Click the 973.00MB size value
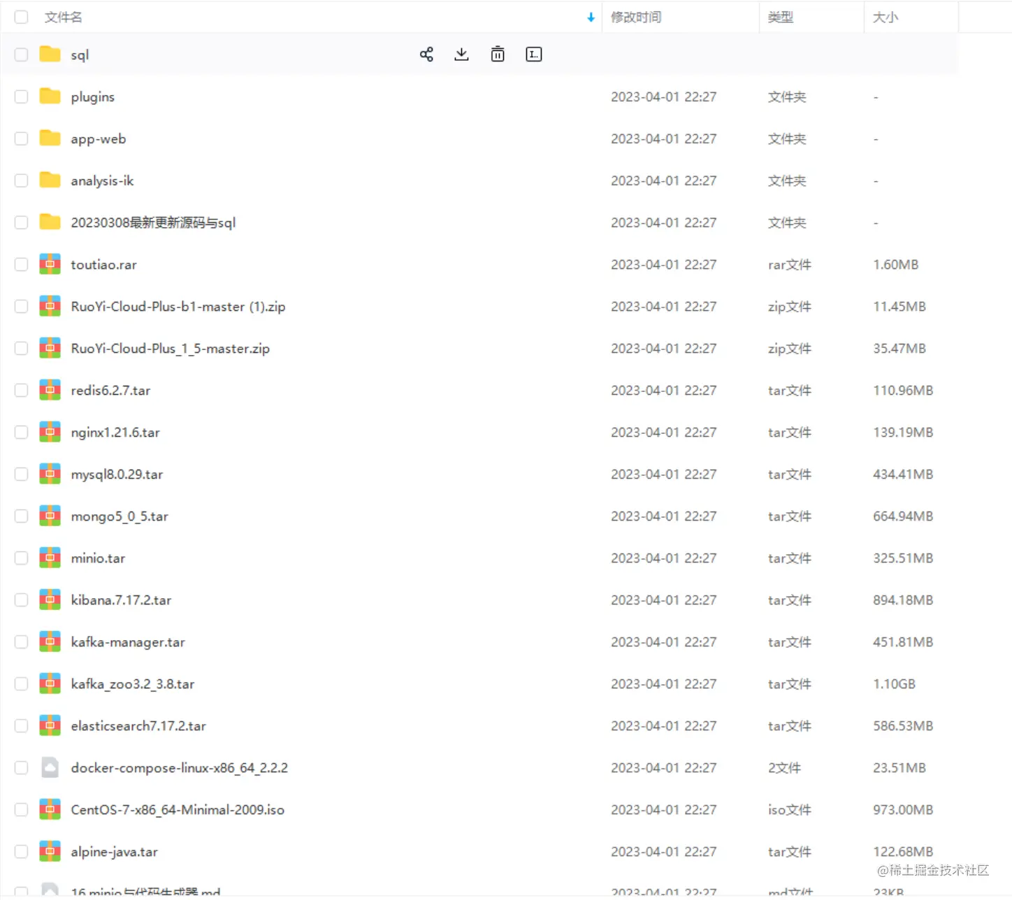 click(903, 810)
